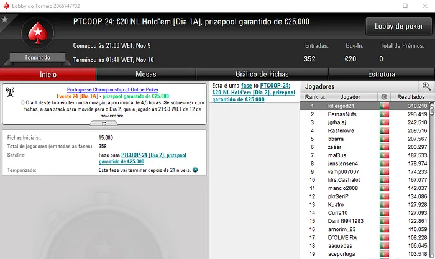
Task: Click the flag next to killergod21
Action: point(384,106)
